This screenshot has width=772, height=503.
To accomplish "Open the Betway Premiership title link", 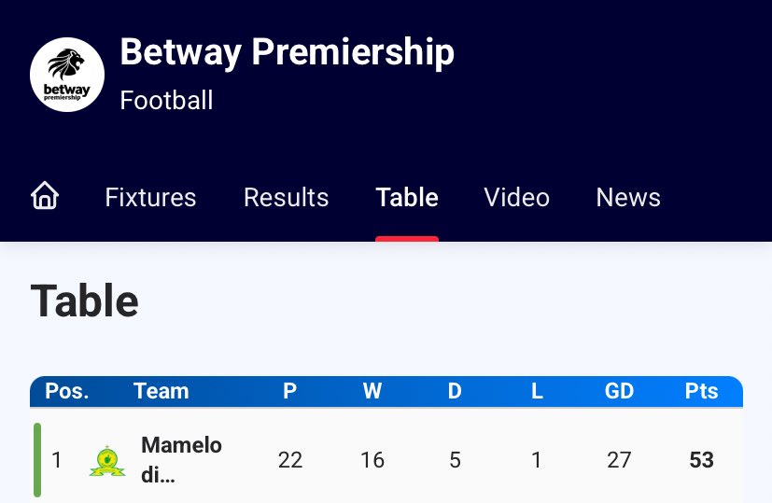I will (287, 52).
